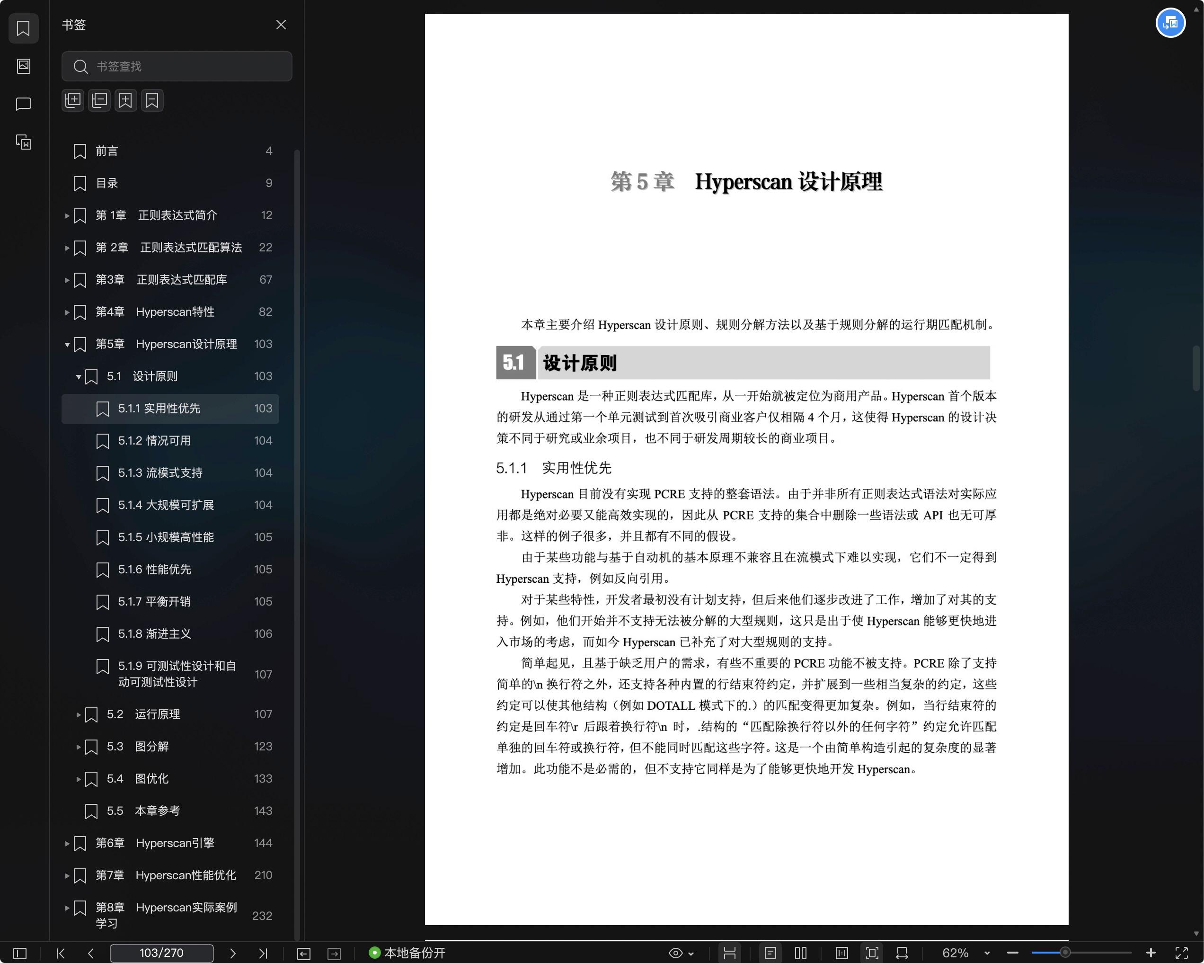Viewport: 1204px width, 963px height.
Task: Click the page number field 103/270
Action: pyautogui.click(x=161, y=953)
